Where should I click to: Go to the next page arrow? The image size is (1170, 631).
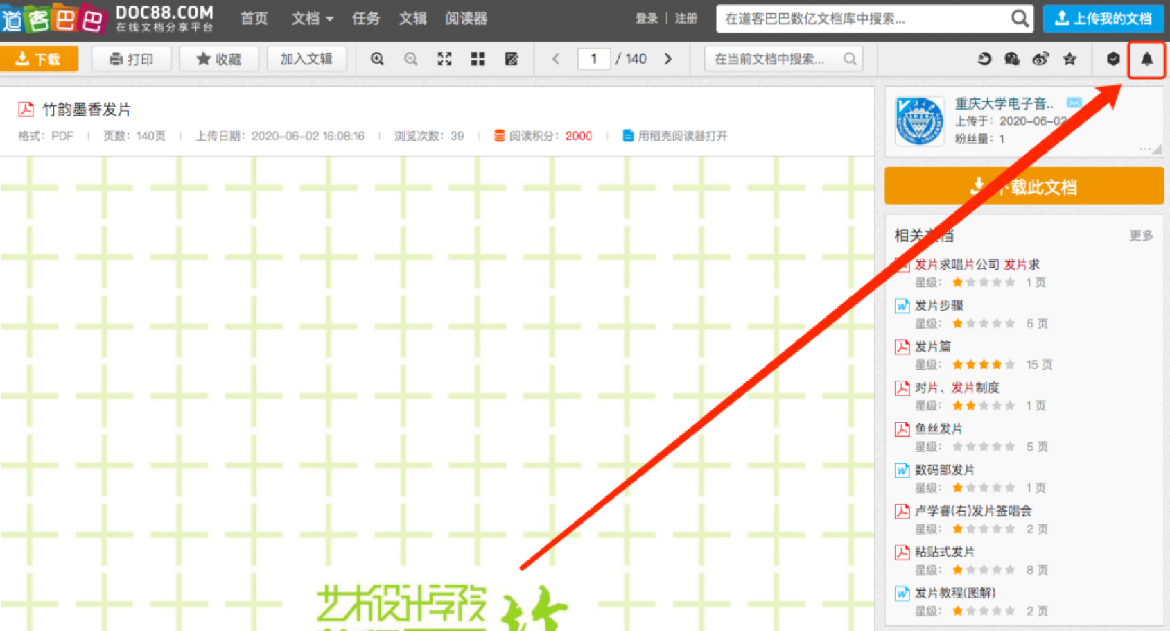click(x=668, y=59)
